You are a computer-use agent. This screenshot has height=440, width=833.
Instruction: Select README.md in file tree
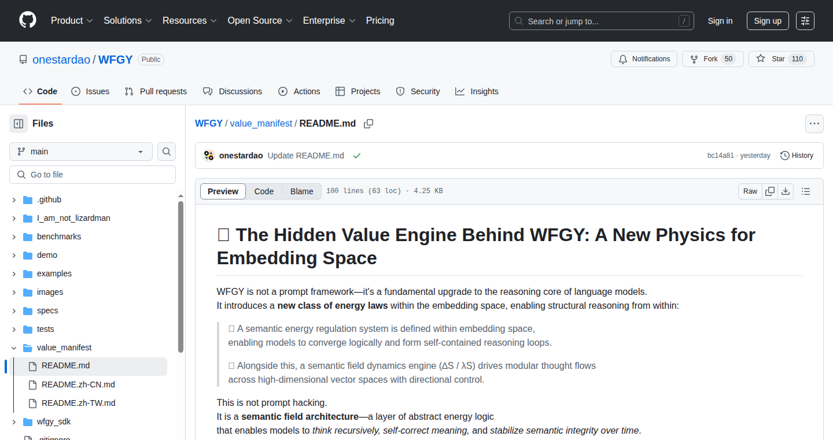tap(87, 366)
